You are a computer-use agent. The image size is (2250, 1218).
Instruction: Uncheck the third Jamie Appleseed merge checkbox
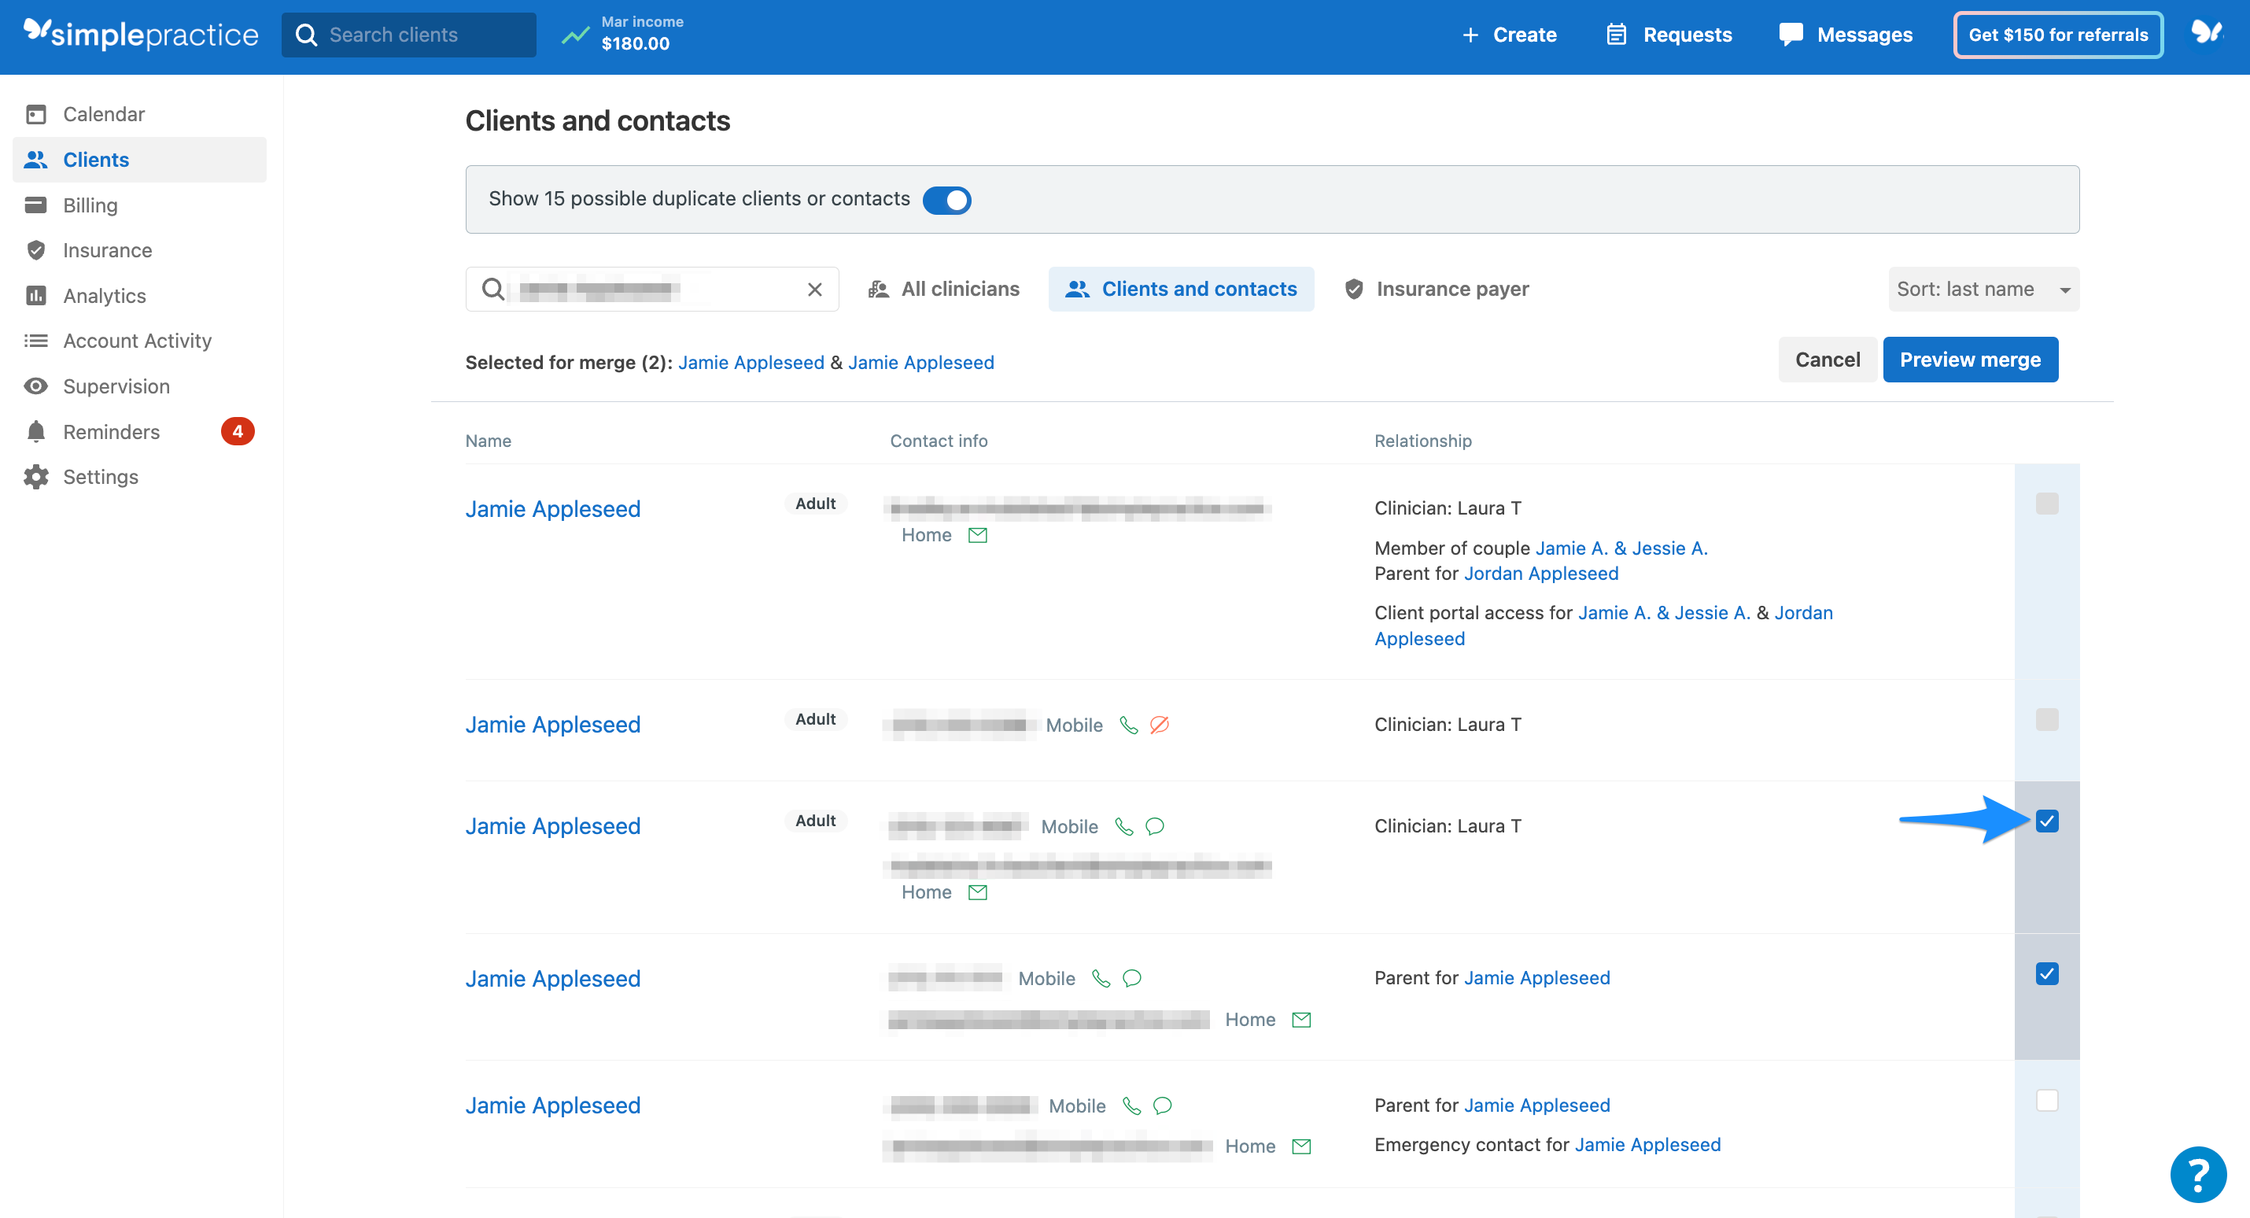tap(2047, 821)
